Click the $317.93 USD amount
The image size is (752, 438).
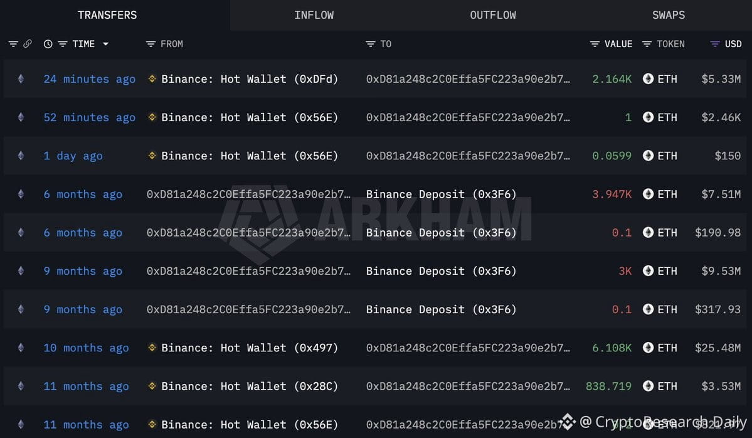click(718, 309)
